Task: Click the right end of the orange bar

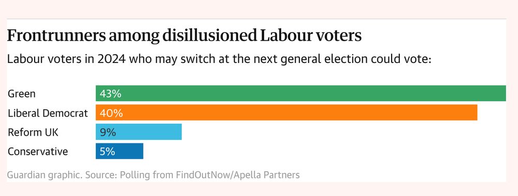Action: (474, 112)
